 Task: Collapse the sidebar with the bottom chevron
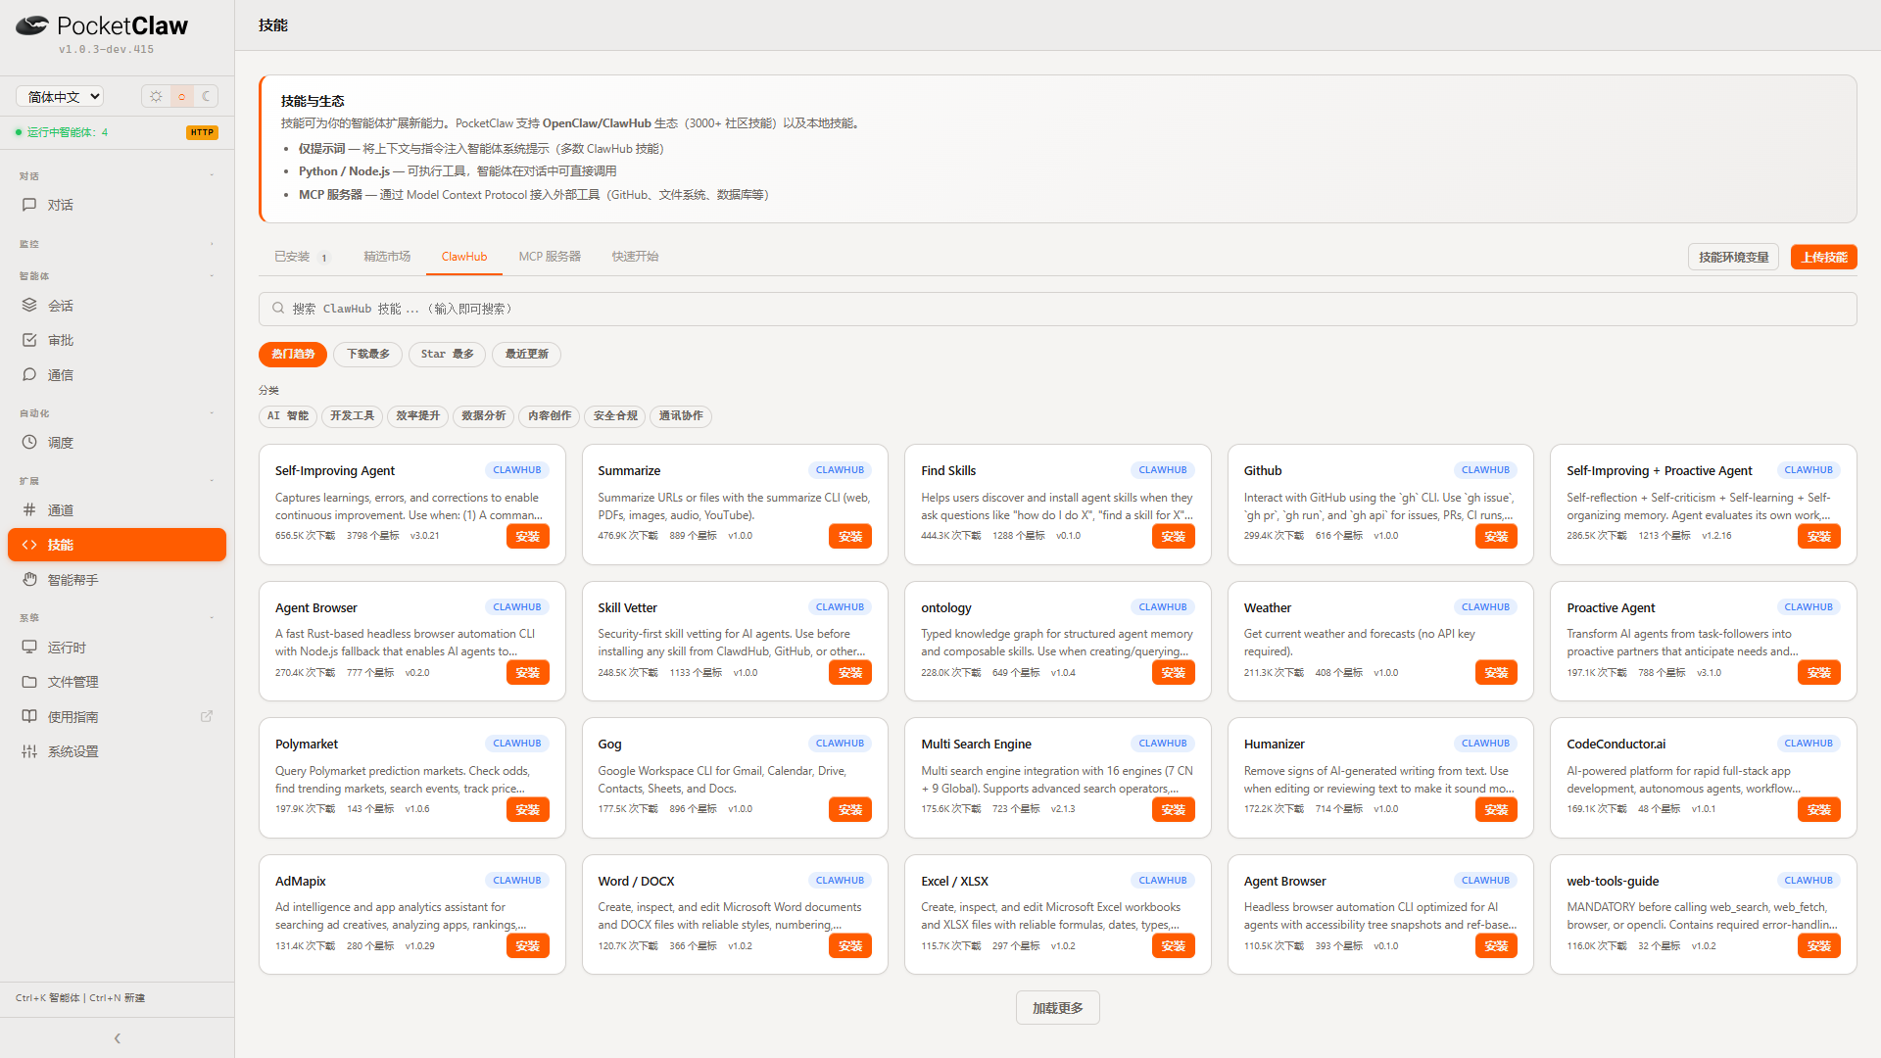(118, 1038)
